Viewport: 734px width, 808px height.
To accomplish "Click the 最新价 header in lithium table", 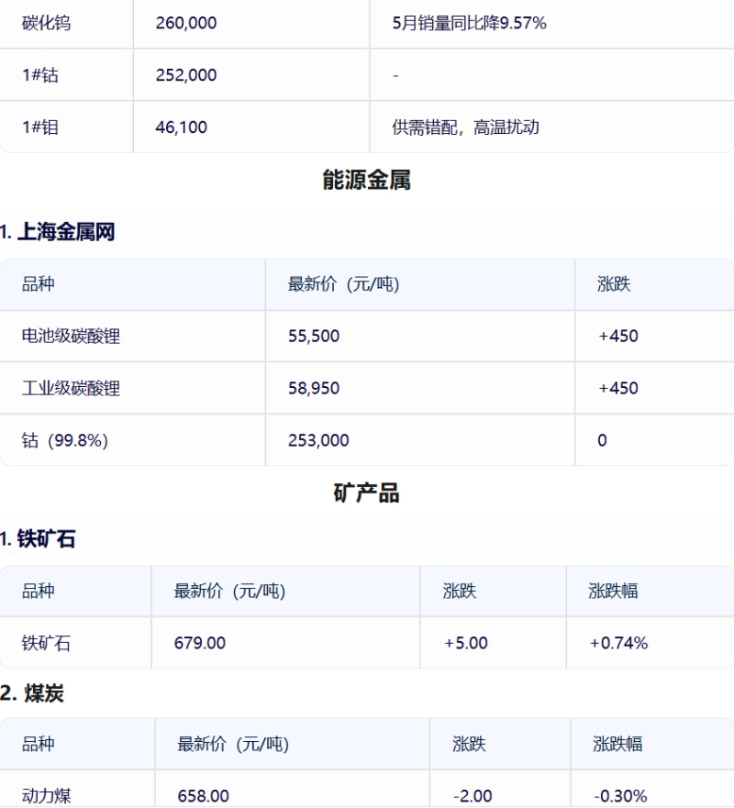I will coord(344,284).
